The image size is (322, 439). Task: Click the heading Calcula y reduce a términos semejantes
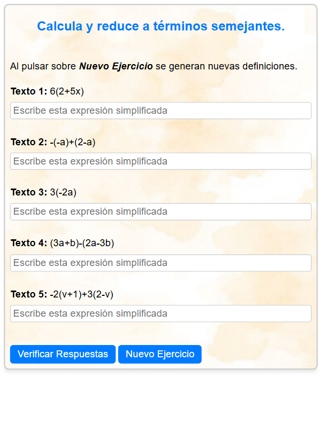pos(160,26)
